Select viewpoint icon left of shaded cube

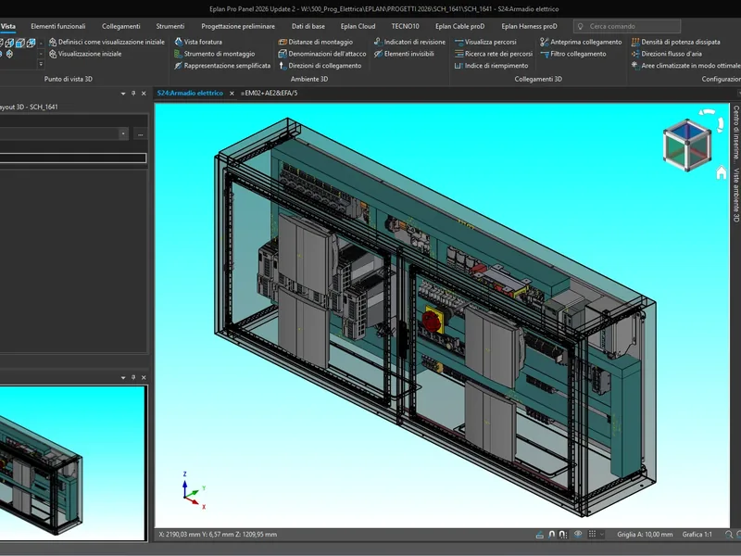(9, 43)
